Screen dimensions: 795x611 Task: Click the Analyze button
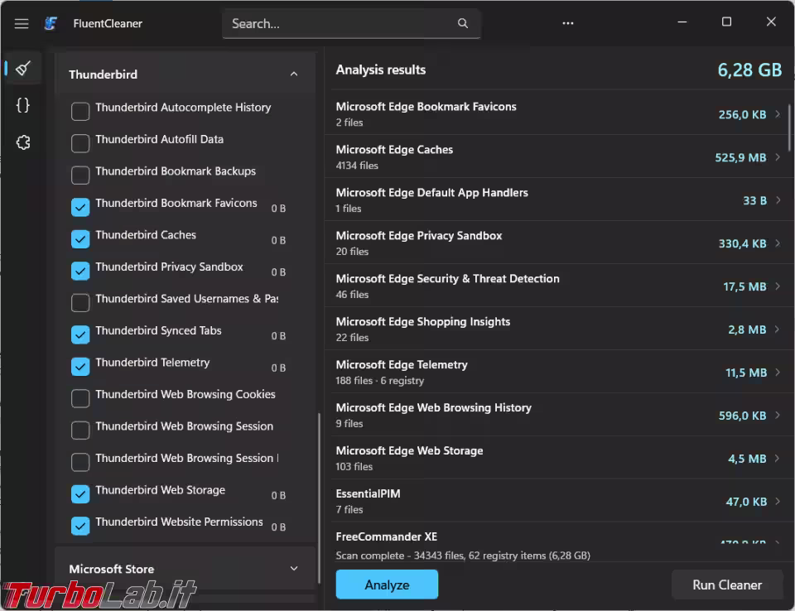click(x=387, y=585)
